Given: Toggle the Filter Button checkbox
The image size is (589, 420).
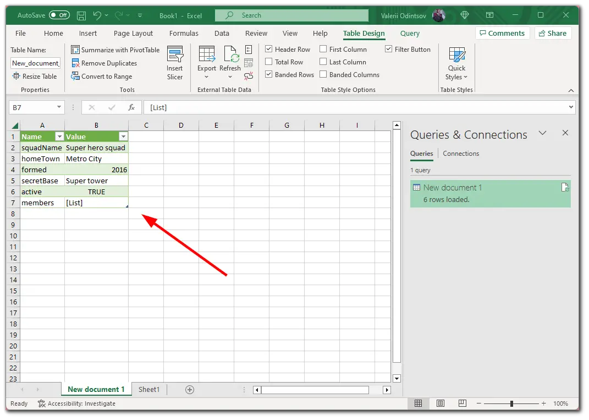Looking at the screenshot, I should [388, 49].
